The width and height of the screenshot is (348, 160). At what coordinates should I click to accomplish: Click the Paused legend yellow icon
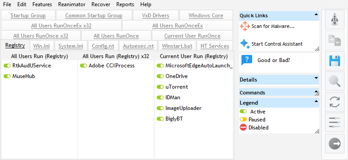click(x=243, y=120)
